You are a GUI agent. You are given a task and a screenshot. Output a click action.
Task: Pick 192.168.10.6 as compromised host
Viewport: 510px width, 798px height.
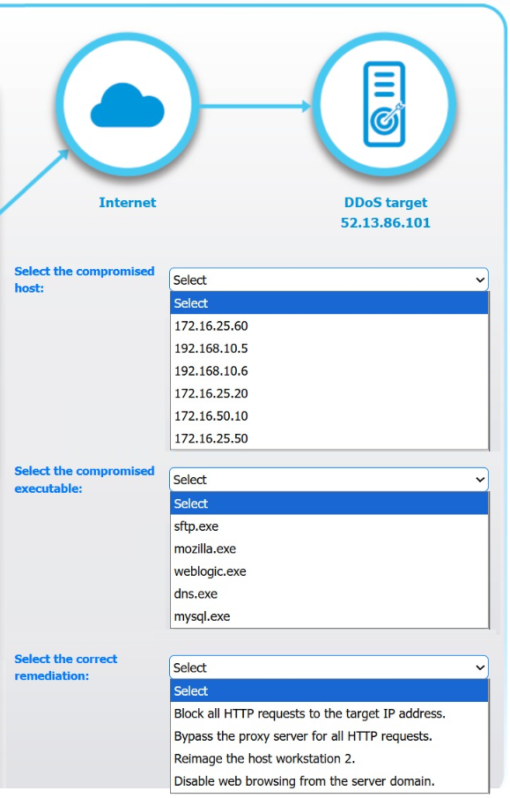(x=329, y=370)
